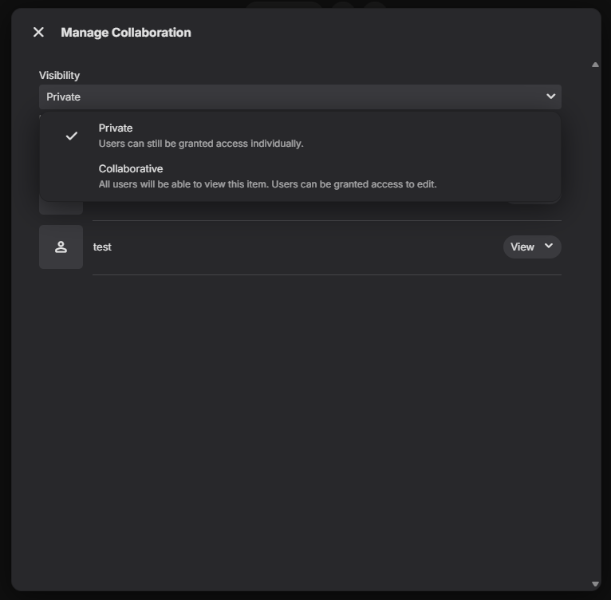Click the scroll-up arrow of the dialog scrollbar
Screen dimensions: 611x600
pyautogui.click(x=595, y=65)
